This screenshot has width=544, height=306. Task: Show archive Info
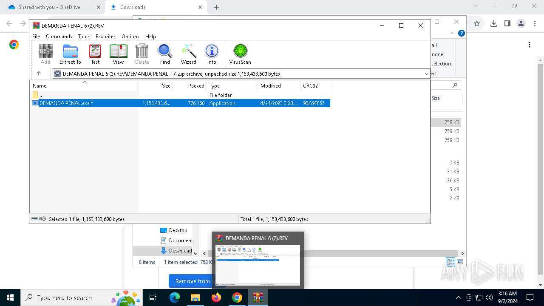click(212, 54)
